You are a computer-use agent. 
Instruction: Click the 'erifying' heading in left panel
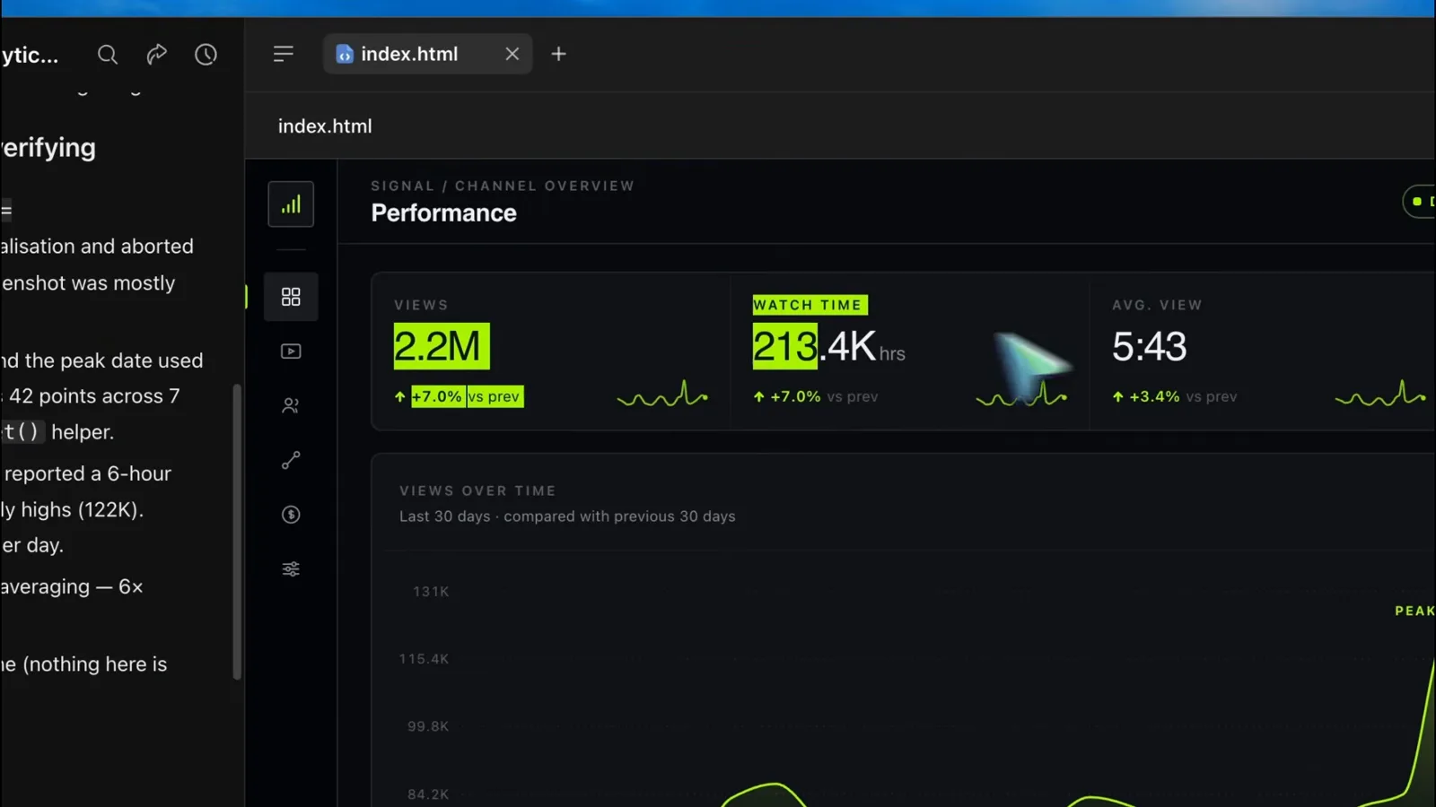coord(48,148)
